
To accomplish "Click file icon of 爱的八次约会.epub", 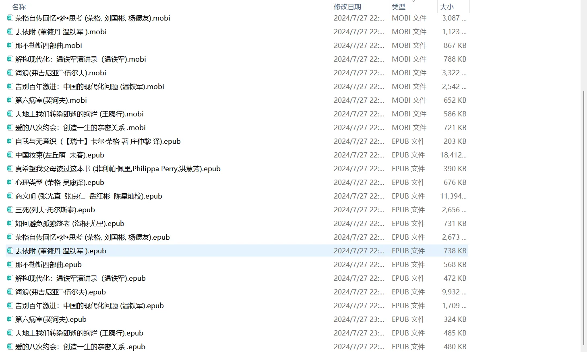I will (x=10, y=347).
